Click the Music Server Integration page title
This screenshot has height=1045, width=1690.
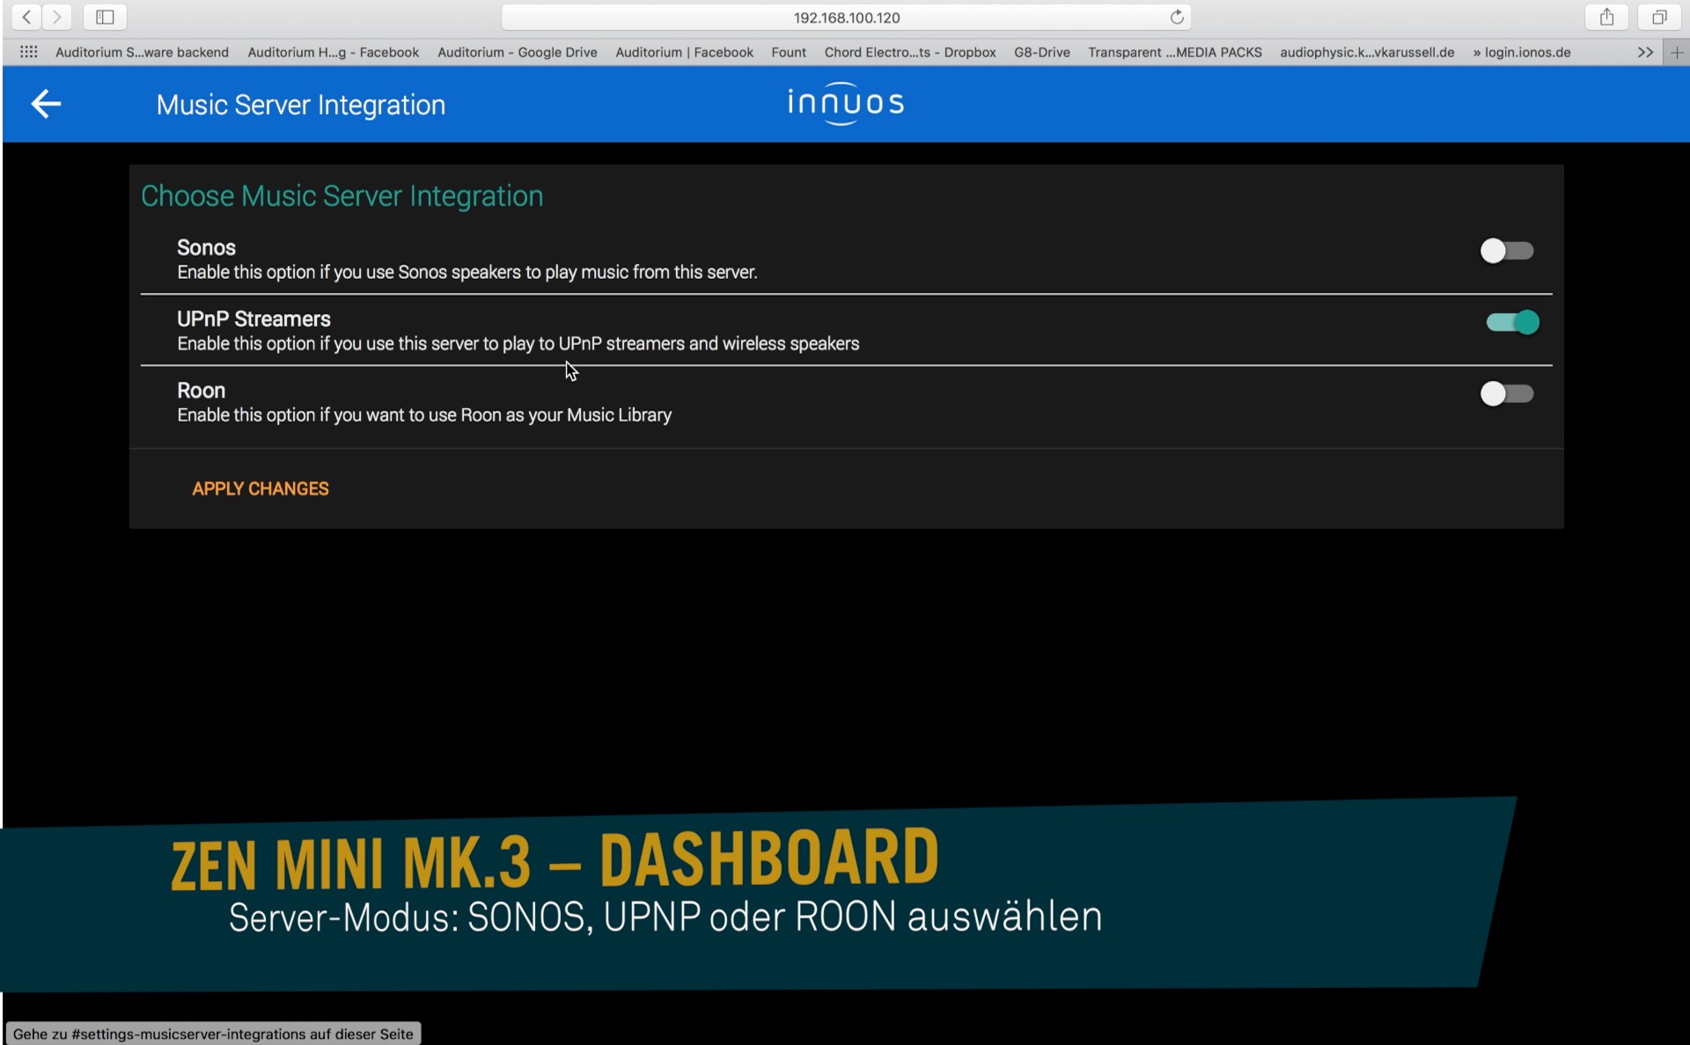click(x=301, y=105)
